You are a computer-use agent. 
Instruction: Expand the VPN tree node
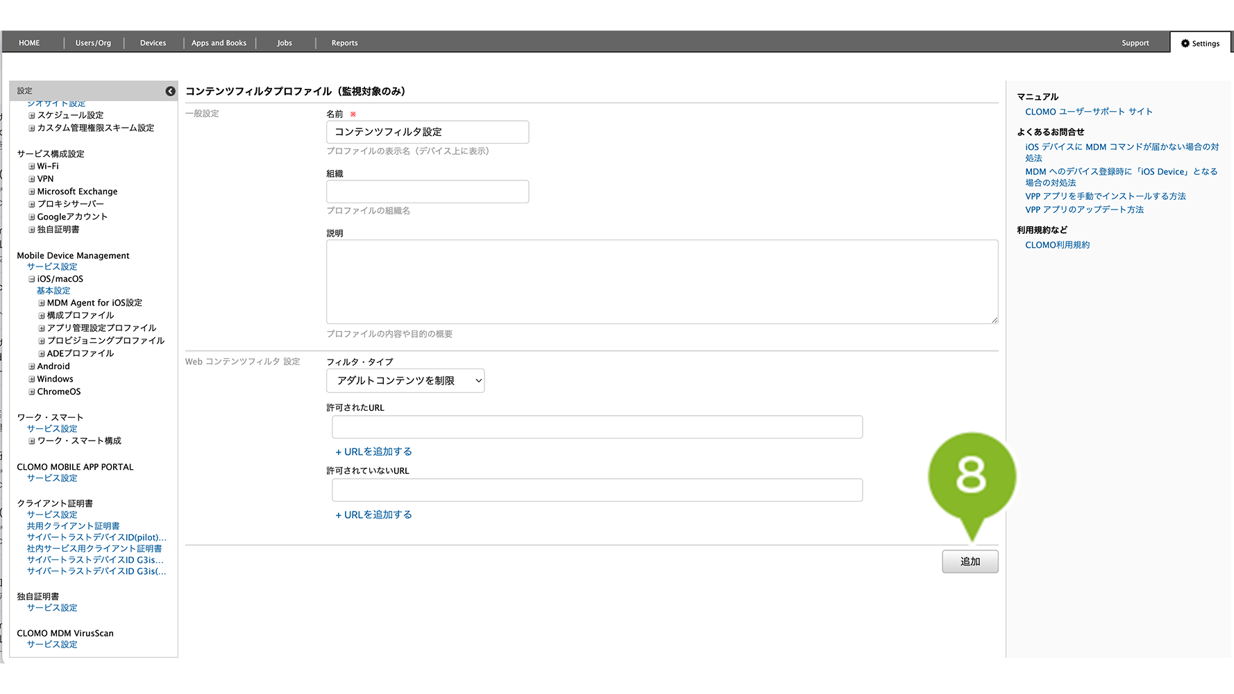31,179
